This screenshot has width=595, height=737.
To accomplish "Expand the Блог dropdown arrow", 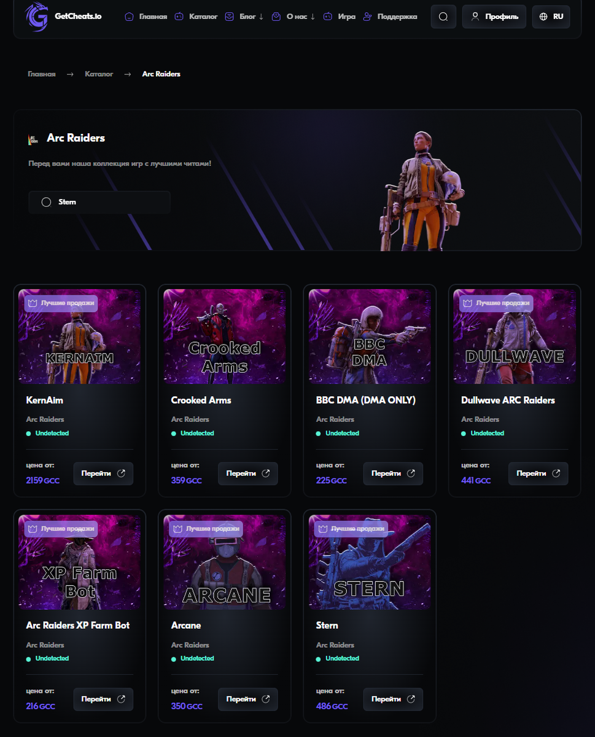I will click(261, 17).
